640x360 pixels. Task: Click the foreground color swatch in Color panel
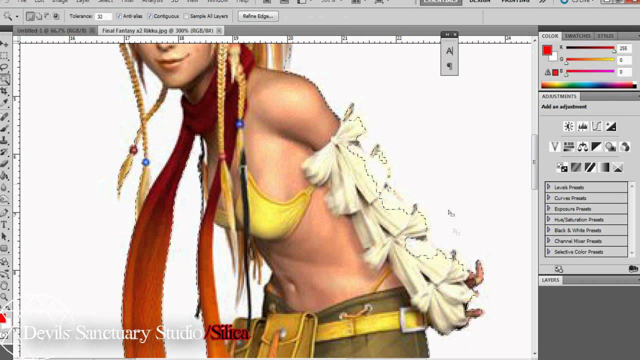(x=547, y=50)
